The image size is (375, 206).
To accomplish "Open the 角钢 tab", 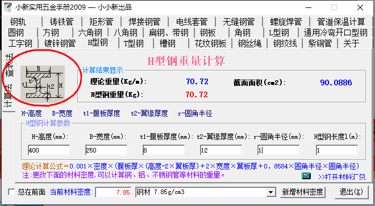I will pyautogui.click(x=243, y=32).
